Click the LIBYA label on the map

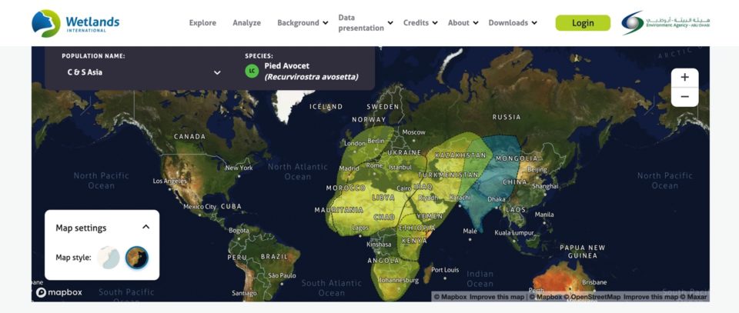[383, 198]
